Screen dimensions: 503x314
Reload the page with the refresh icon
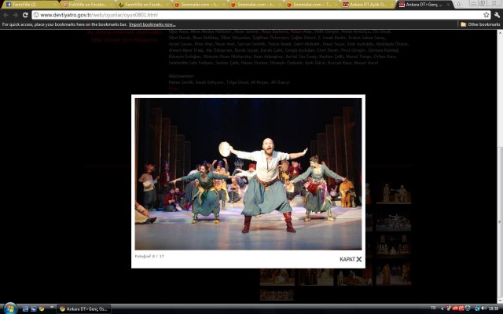tap(26, 15)
